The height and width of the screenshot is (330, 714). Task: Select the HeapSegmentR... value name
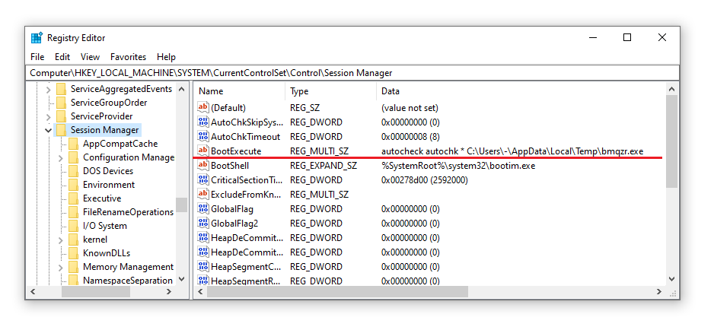[x=245, y=281]
